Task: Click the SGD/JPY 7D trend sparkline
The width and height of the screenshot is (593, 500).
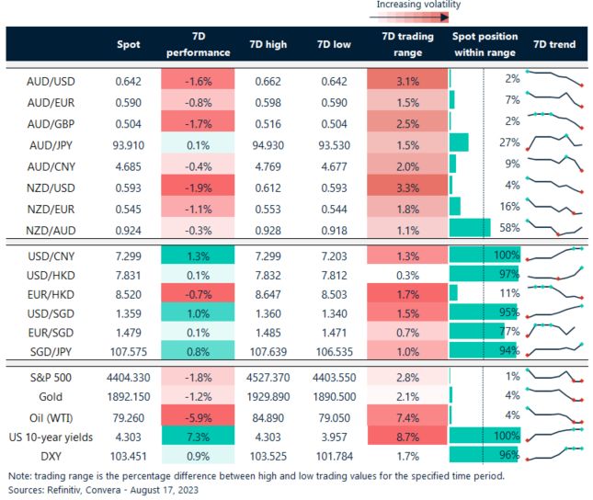Action: tap(555, 350)
